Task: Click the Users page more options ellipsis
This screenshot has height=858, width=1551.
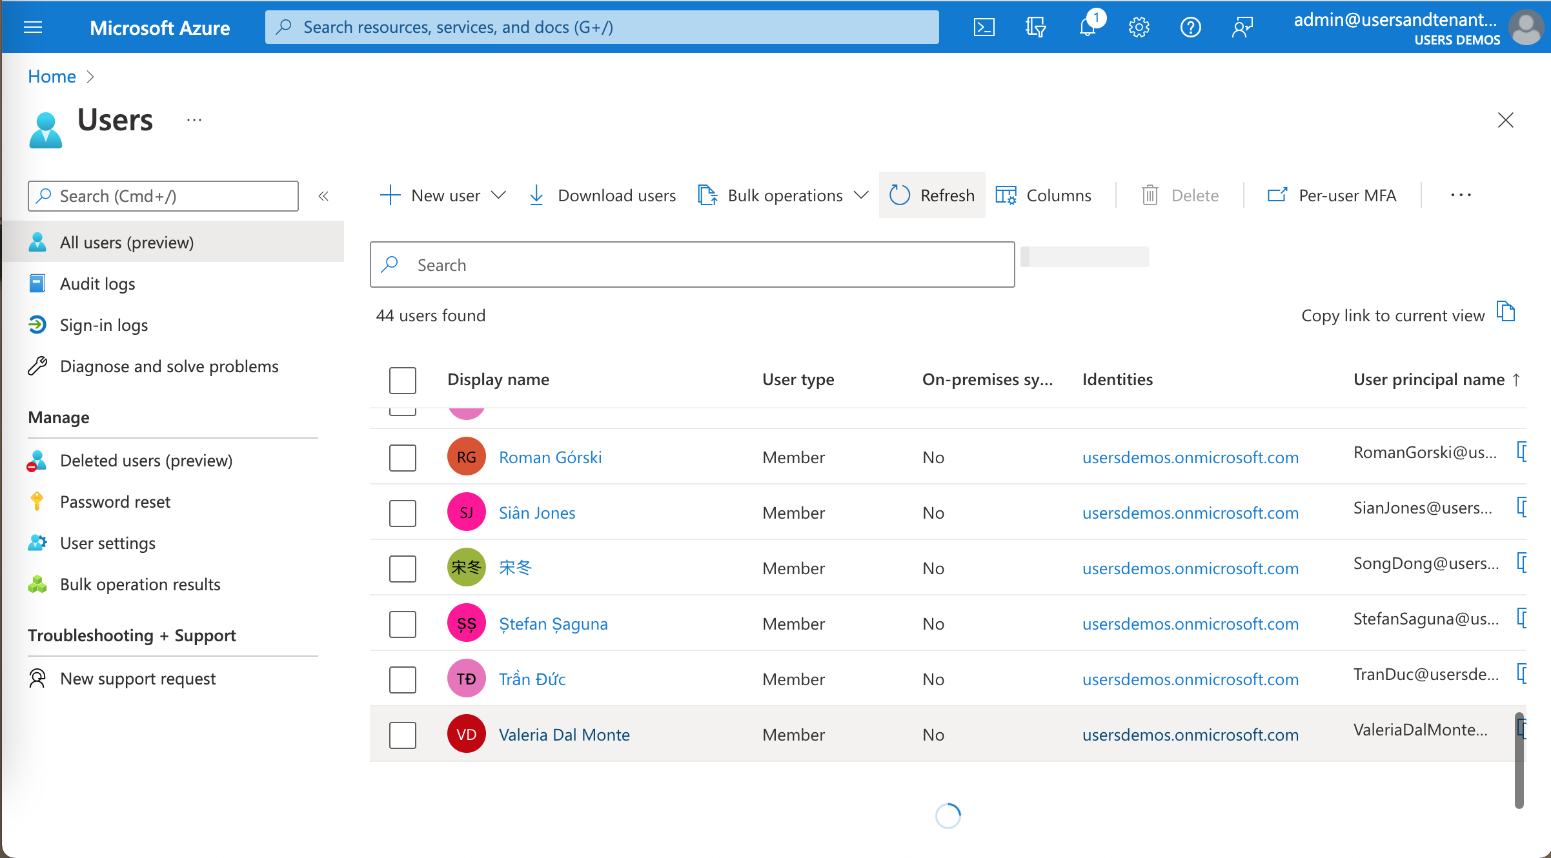Action: click(194, 121)
